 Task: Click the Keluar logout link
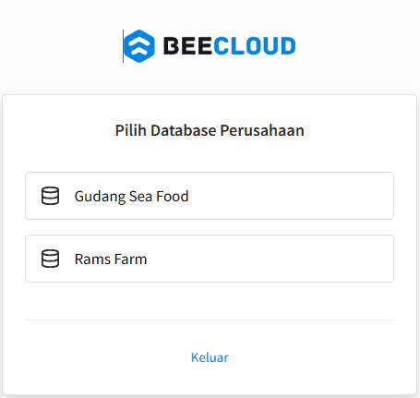click(210, 357)
